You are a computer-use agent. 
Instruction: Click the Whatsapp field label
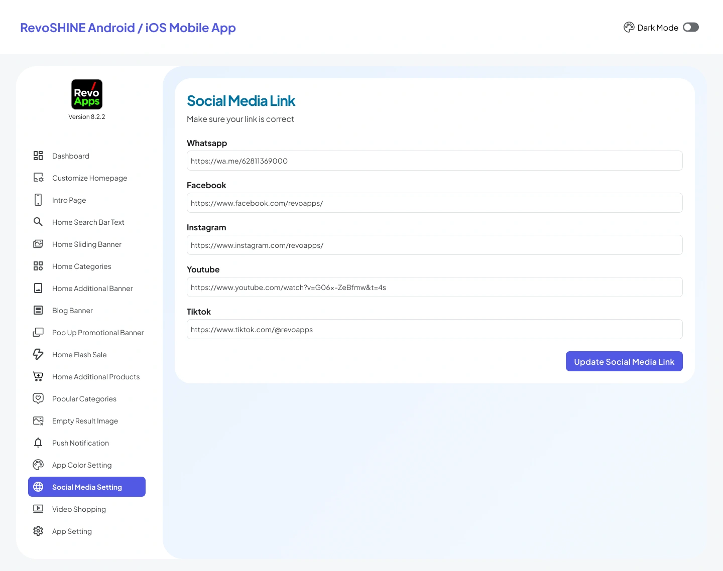(207, 143)
